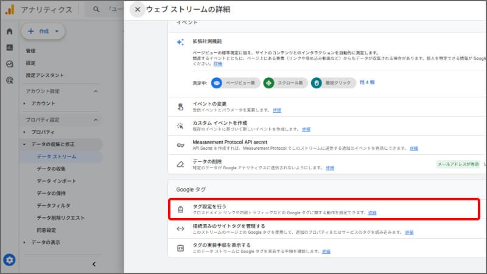Click the スクロール数 chip

(x=284, y=83)
